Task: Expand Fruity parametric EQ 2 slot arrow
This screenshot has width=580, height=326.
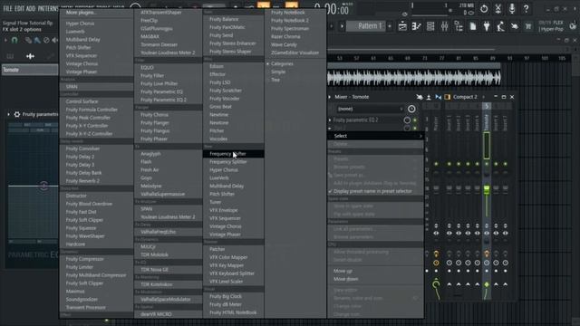Action: [330, 120]
